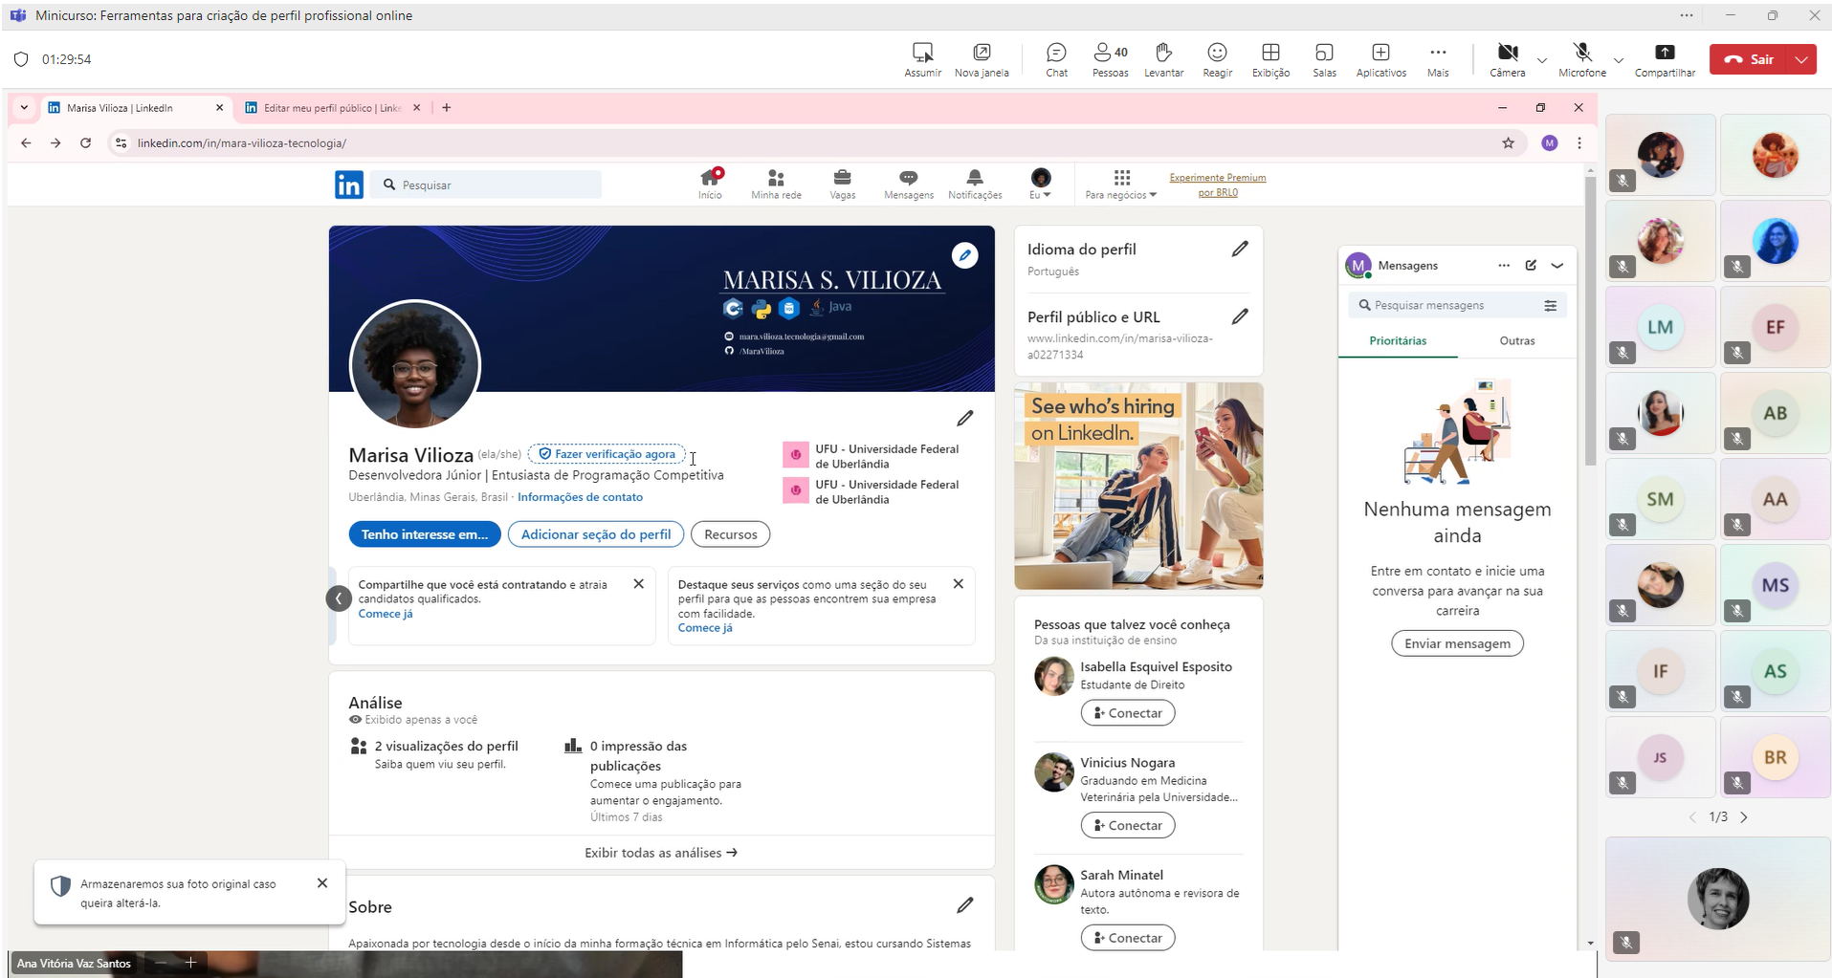Expand browser tab search chevron
The height and width of the screenshot is (978, 1832).
coord(24,108)
